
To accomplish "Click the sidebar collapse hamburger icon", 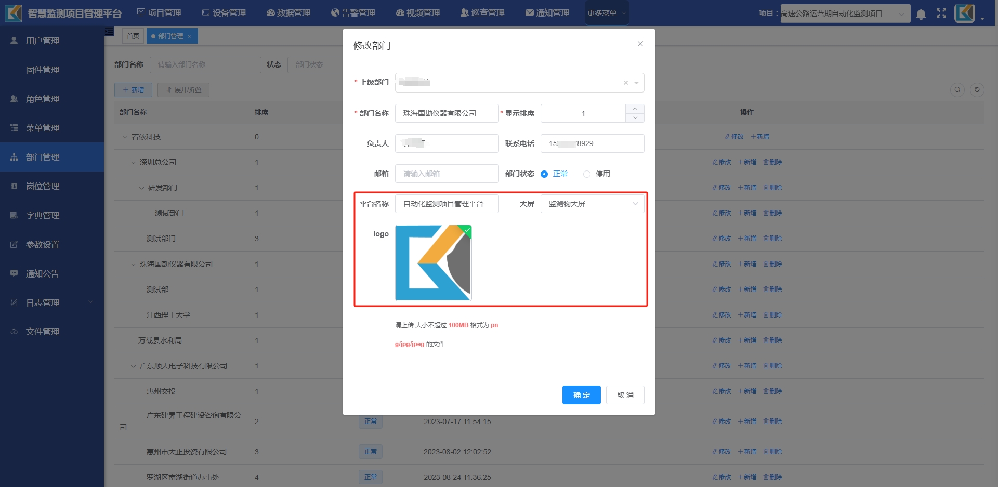I will [x=109, y=32].
